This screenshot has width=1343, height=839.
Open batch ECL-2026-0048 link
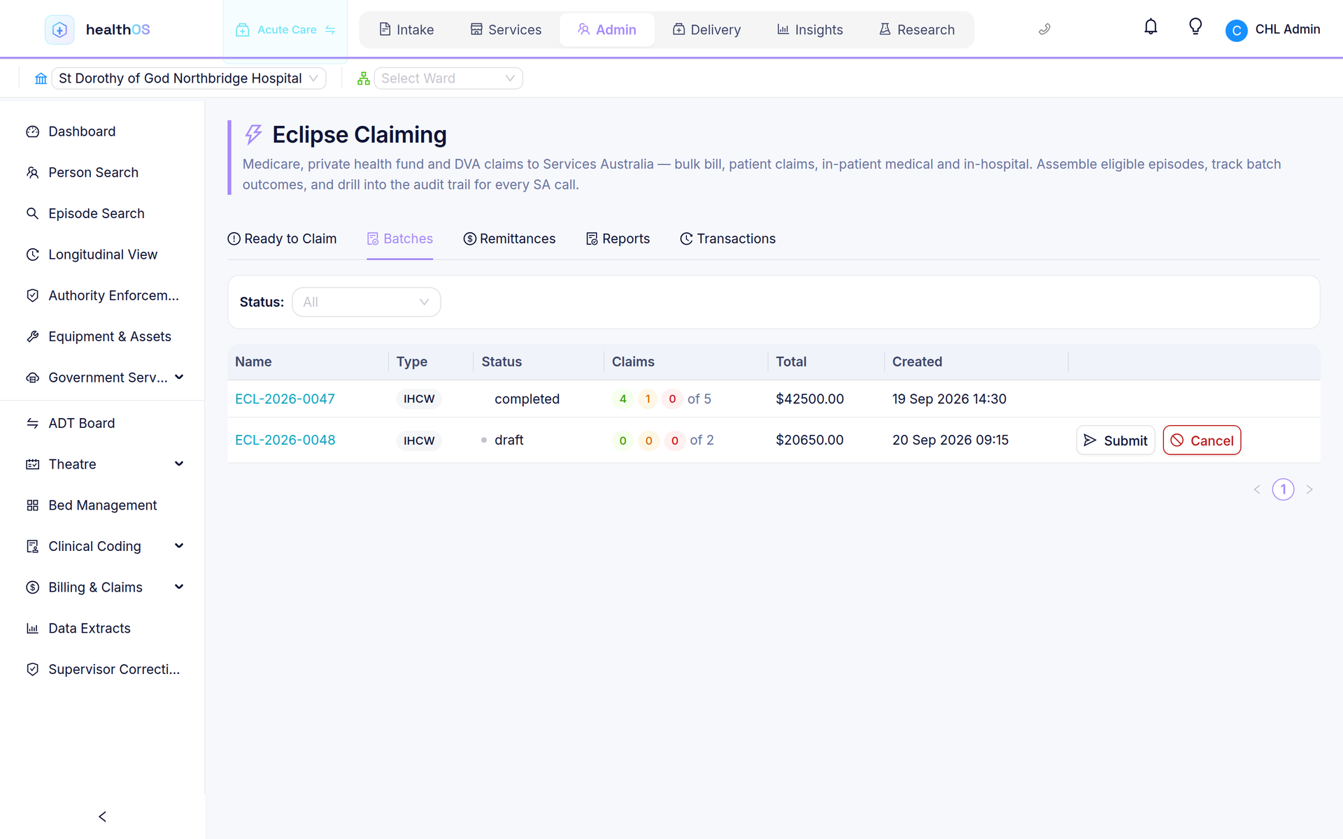click(x=285, y=440)
